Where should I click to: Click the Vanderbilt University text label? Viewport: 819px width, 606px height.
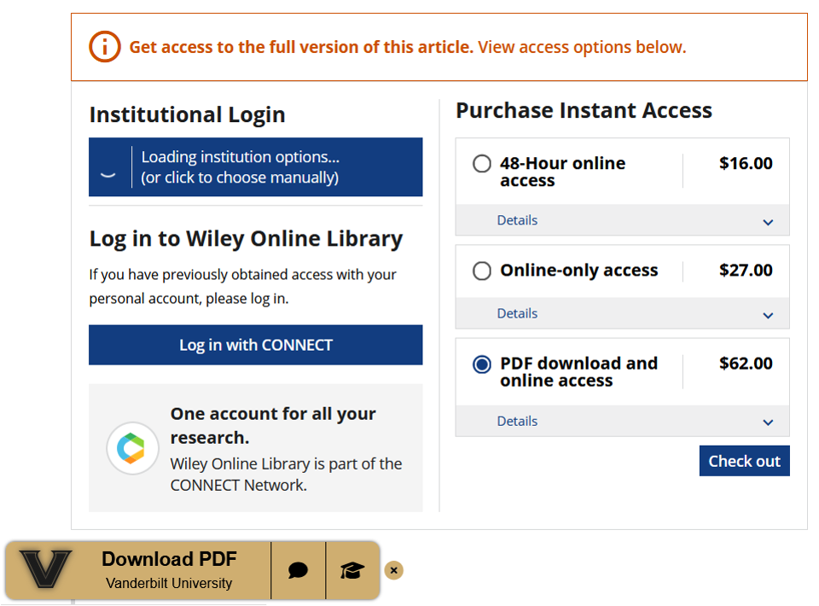tap(169, 584)
